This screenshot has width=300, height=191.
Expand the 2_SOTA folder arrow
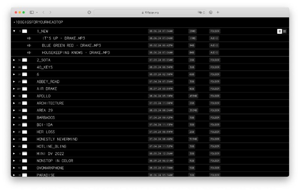(14, 60)
